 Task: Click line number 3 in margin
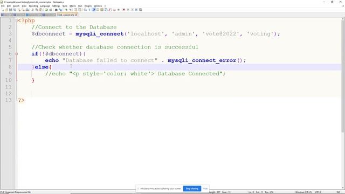pyautogui.click(x=10, y=33)
